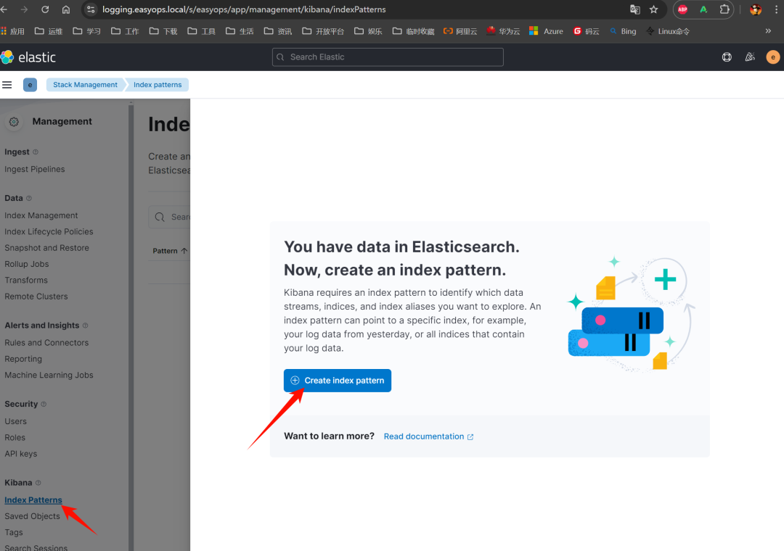Open Rules and Connectors
Viewport: 784px width, 551px height.
[x=46, y=343]
